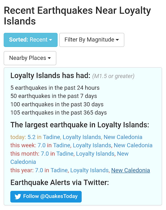Open Tadine link in this month row
This screenshot has height=210, width=166.
[65, 154]
